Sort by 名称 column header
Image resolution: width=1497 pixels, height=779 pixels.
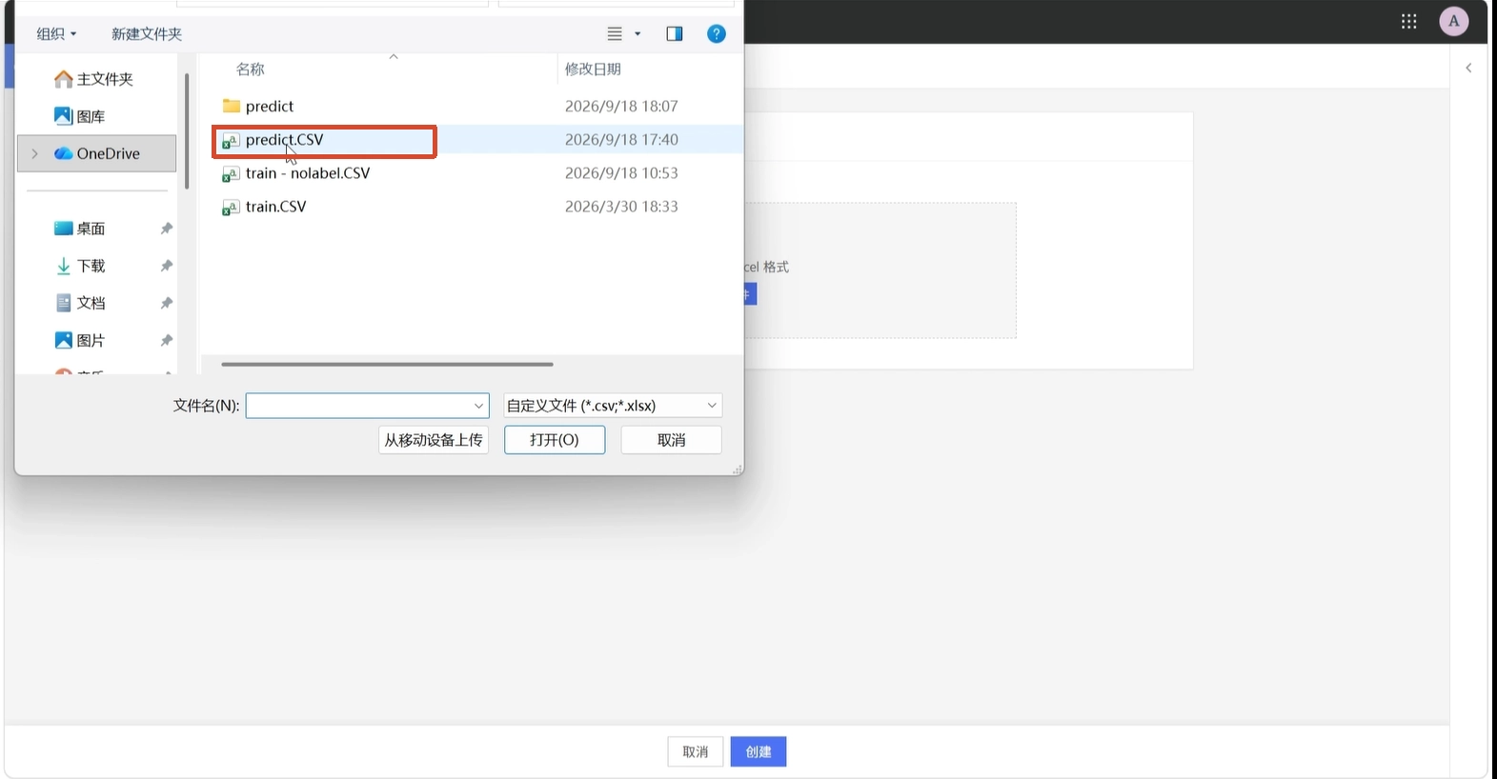tap(251, 70)
